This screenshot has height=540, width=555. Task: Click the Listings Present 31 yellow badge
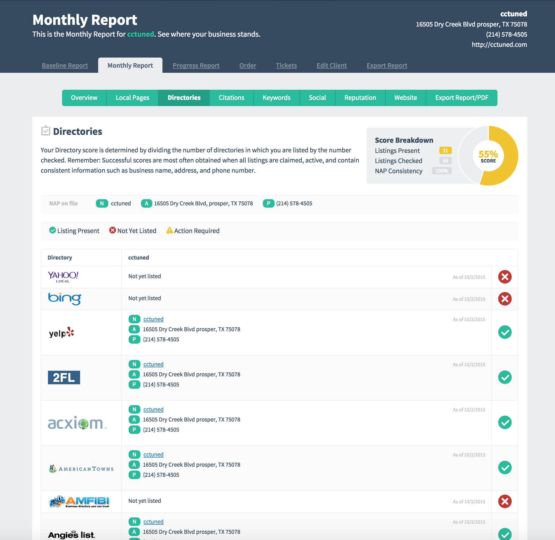pos(445,151)
